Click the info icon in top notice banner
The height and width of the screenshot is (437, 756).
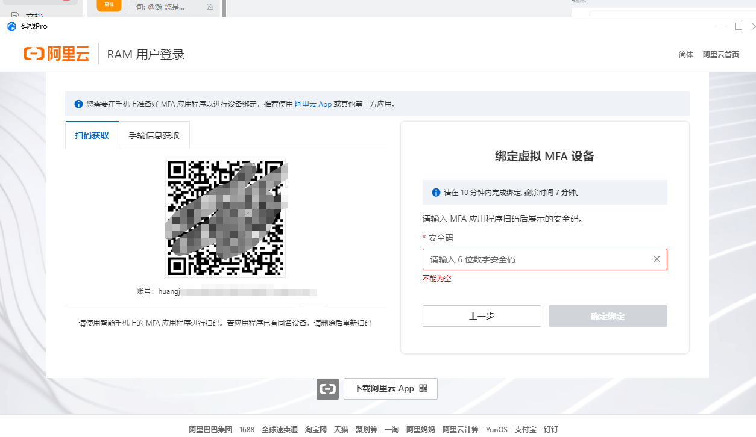[78, 104]
